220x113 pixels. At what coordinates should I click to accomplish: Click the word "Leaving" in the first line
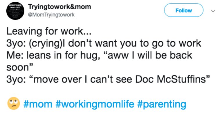coord(24,32)
